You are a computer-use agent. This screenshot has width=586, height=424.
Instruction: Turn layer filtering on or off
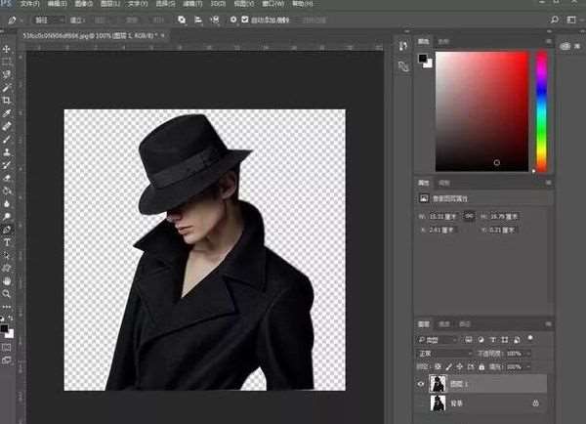[530, 338]
